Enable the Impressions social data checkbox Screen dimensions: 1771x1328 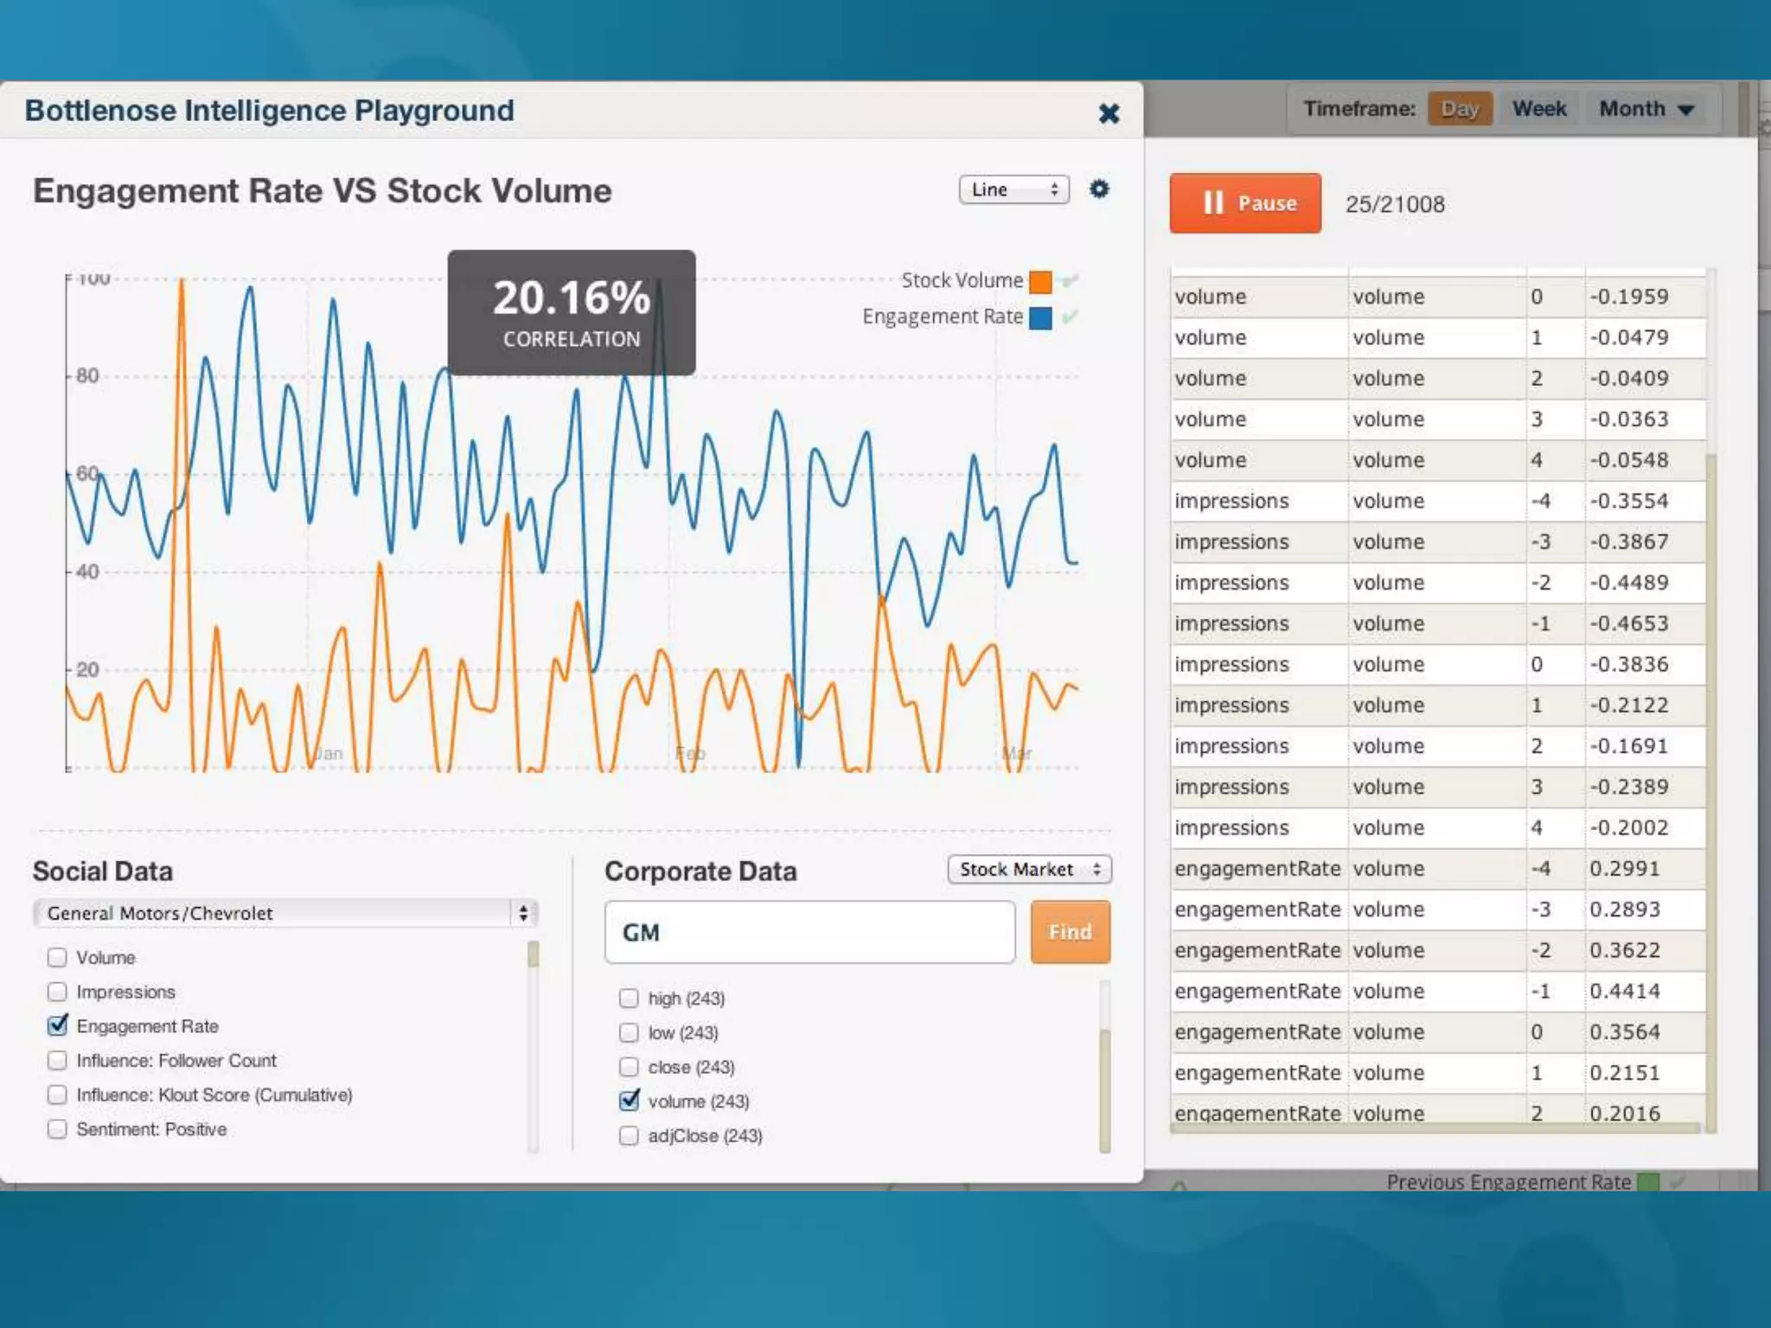tap(57, 992)
